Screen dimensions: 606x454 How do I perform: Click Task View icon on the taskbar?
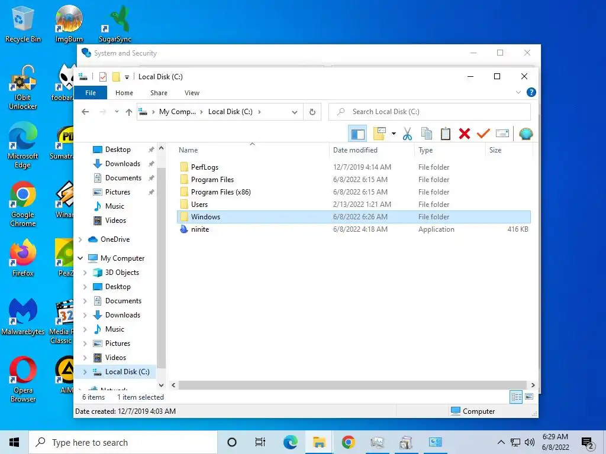point(260,442)
